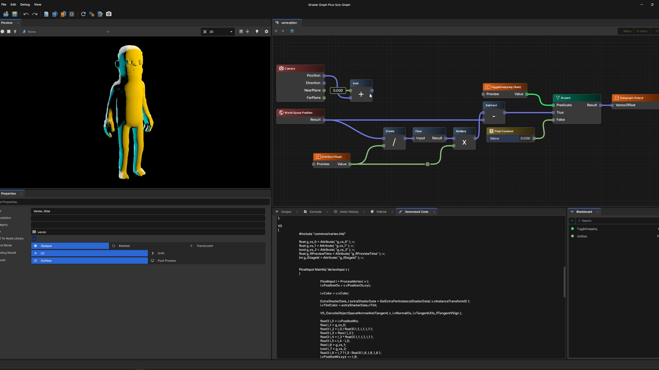Toggle the preview lighting bulb icon
Viewport: 659px width, 370px height.
click(x=257, y=32)
